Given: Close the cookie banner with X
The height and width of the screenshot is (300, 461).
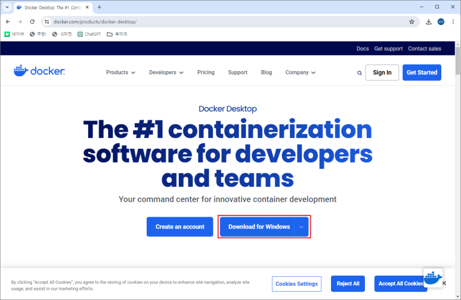Looking at the screenshot, I should pyautogui.click(x=444, y=283).
